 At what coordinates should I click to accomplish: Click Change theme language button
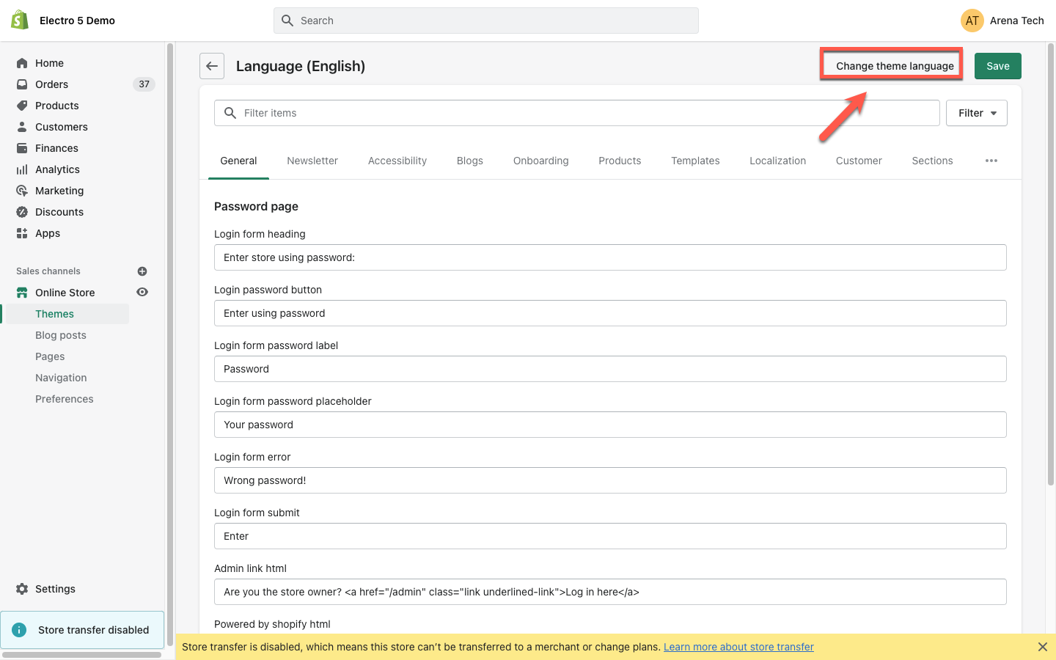coord(895,66)
